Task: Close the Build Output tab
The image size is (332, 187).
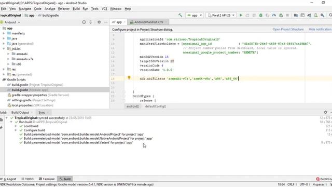Action: [x=32, y=112]
